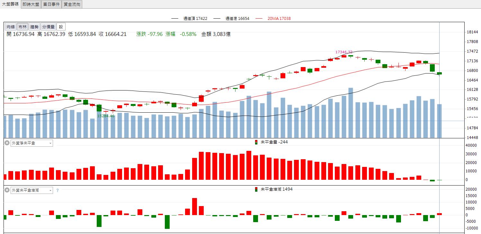
Task: Open chart settings with the 設 button
Action: pos(61,27)
